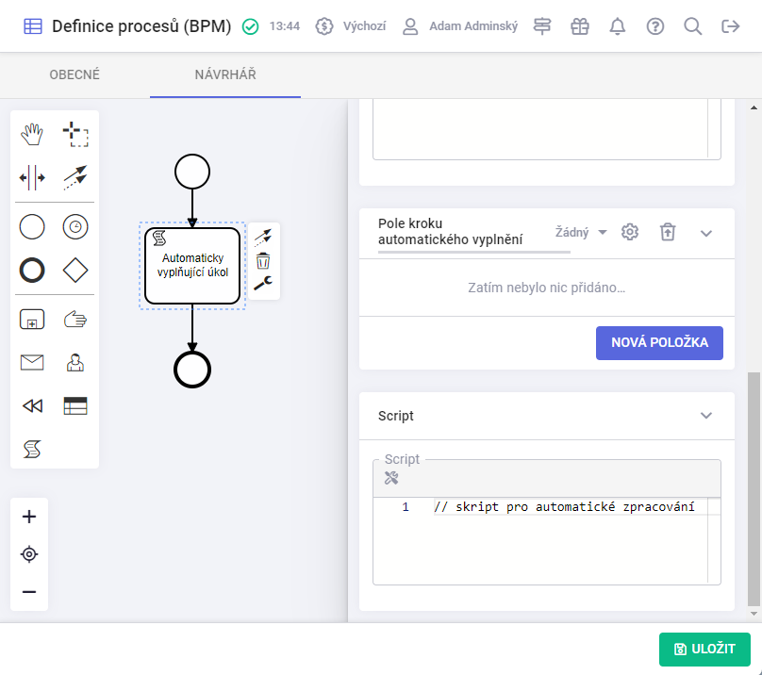Image resolution: width=762 pixels, height=675 pixels.
Task: Log out using the exit icon
Action: point(731,26)
